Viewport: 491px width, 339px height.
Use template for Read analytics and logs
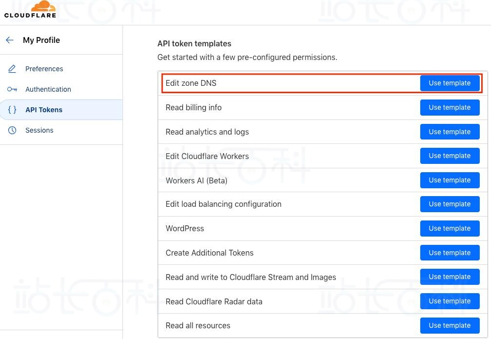click(450, 132)
